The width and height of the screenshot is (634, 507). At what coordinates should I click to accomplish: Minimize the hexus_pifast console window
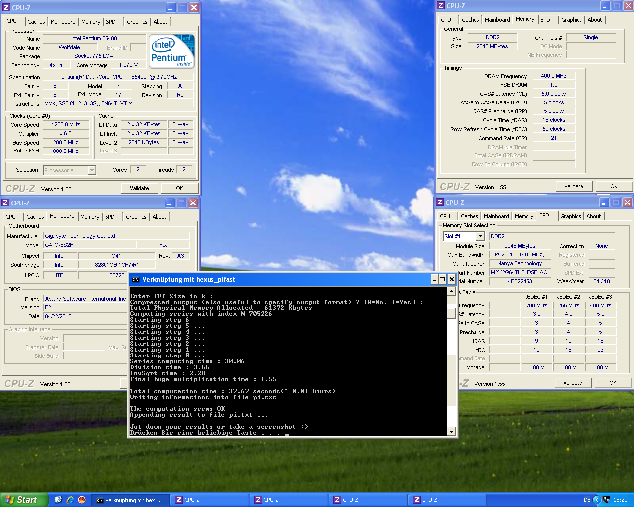pyautogui.click(x=434, y=279)
